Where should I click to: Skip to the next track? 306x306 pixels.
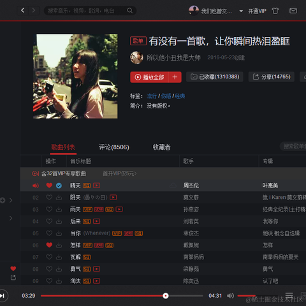3,296
